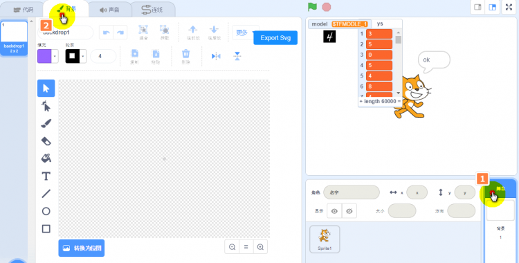Click ys list item 3 value 0

tap(379, 55)
